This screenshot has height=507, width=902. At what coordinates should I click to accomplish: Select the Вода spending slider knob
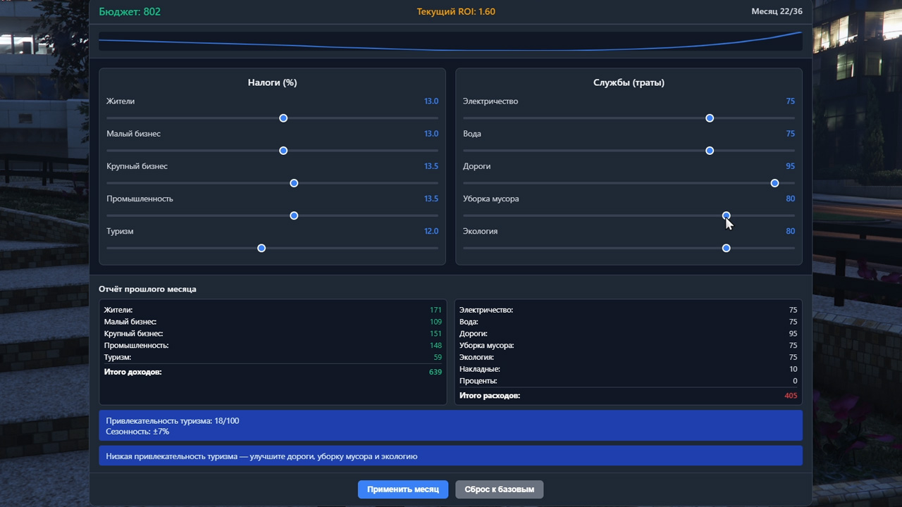click(x=710, y=151)
